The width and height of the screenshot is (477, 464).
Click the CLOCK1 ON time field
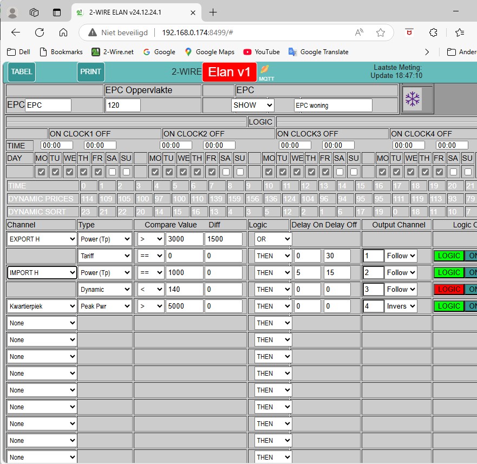point(57,146)
